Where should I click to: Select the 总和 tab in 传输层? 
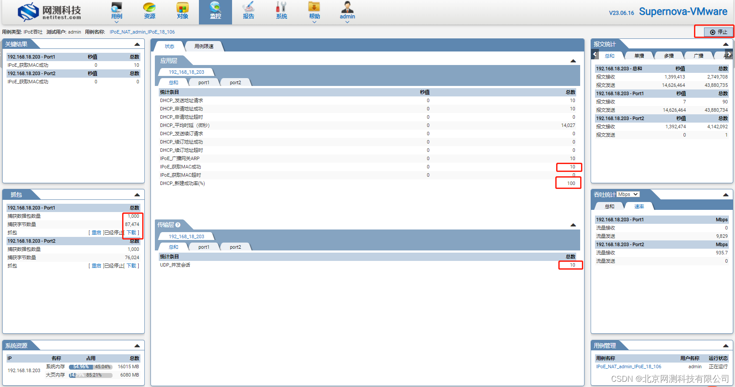click(173, 247)
